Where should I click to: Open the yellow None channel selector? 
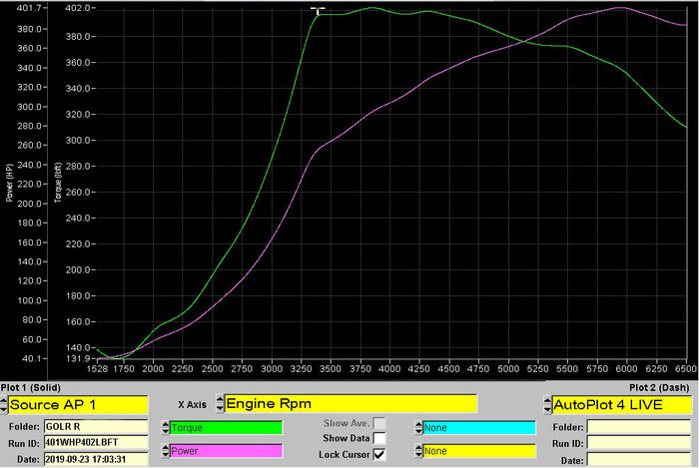477,451
